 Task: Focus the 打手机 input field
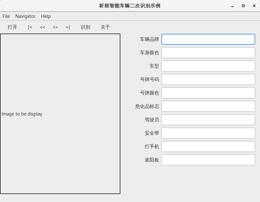click(x=208, y=146)
